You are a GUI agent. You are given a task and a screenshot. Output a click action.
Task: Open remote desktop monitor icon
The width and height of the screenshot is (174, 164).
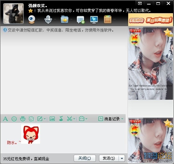(x=94, y=20)
